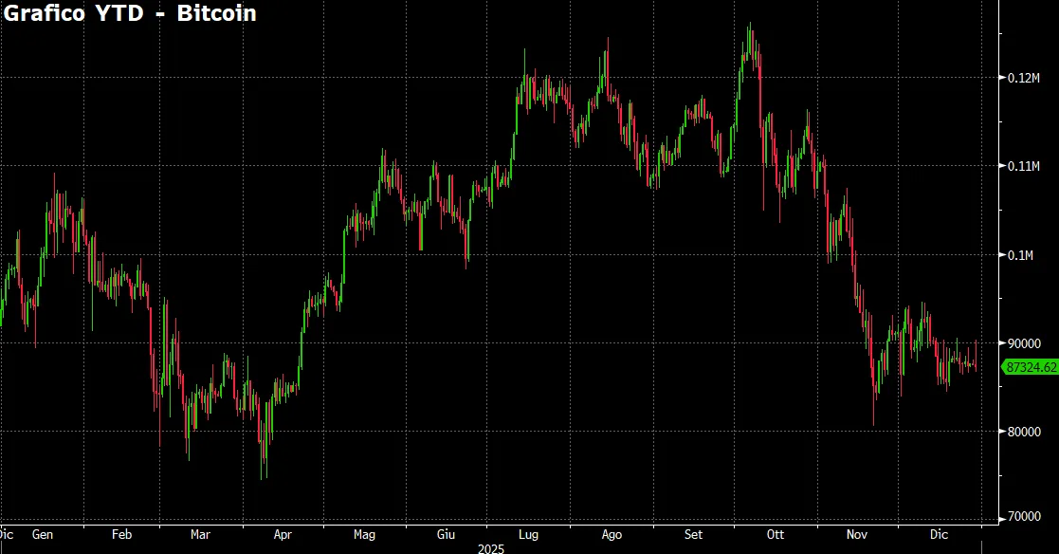
Task: Click the 'Lug' month label
Action: (528, 534)
